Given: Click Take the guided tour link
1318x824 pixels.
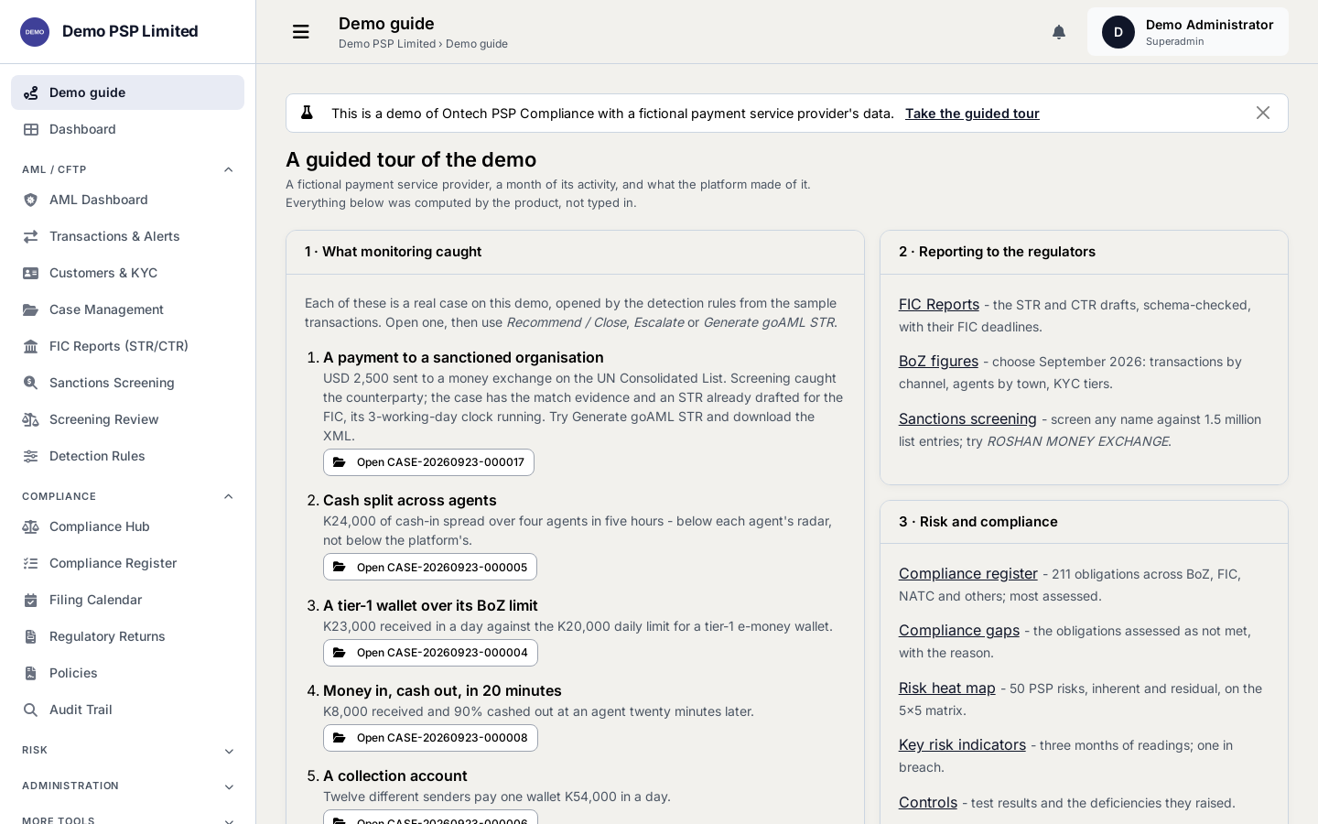Looking at the screenshot, I should (x=972, y=114).
